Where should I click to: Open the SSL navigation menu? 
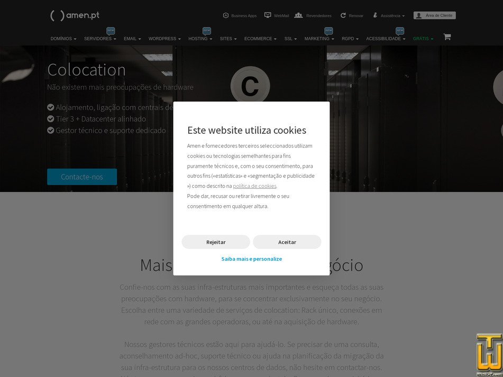click(x=290, y=39)
